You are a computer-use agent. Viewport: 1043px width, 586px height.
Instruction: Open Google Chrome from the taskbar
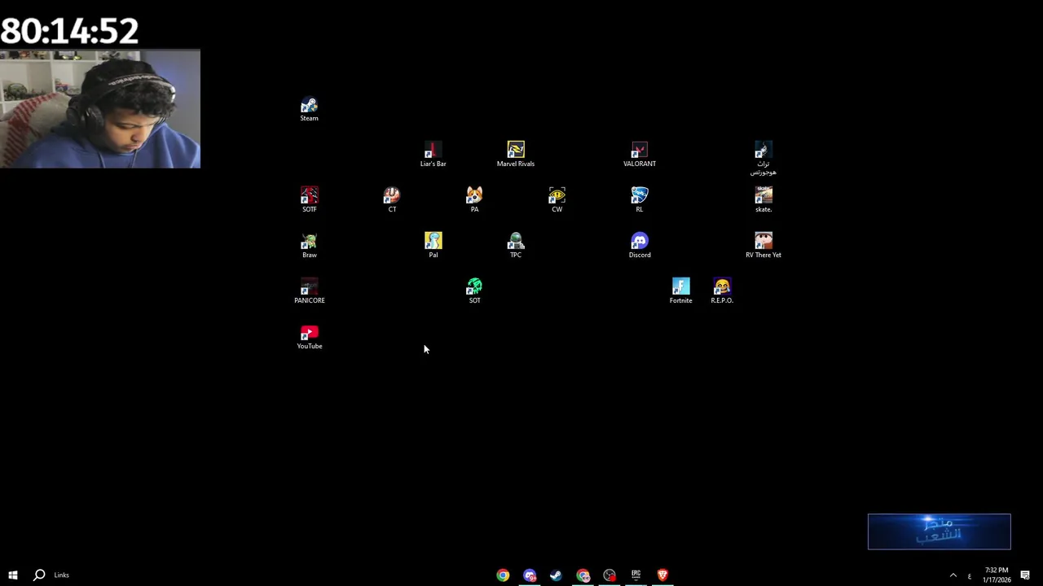(503, 575)
